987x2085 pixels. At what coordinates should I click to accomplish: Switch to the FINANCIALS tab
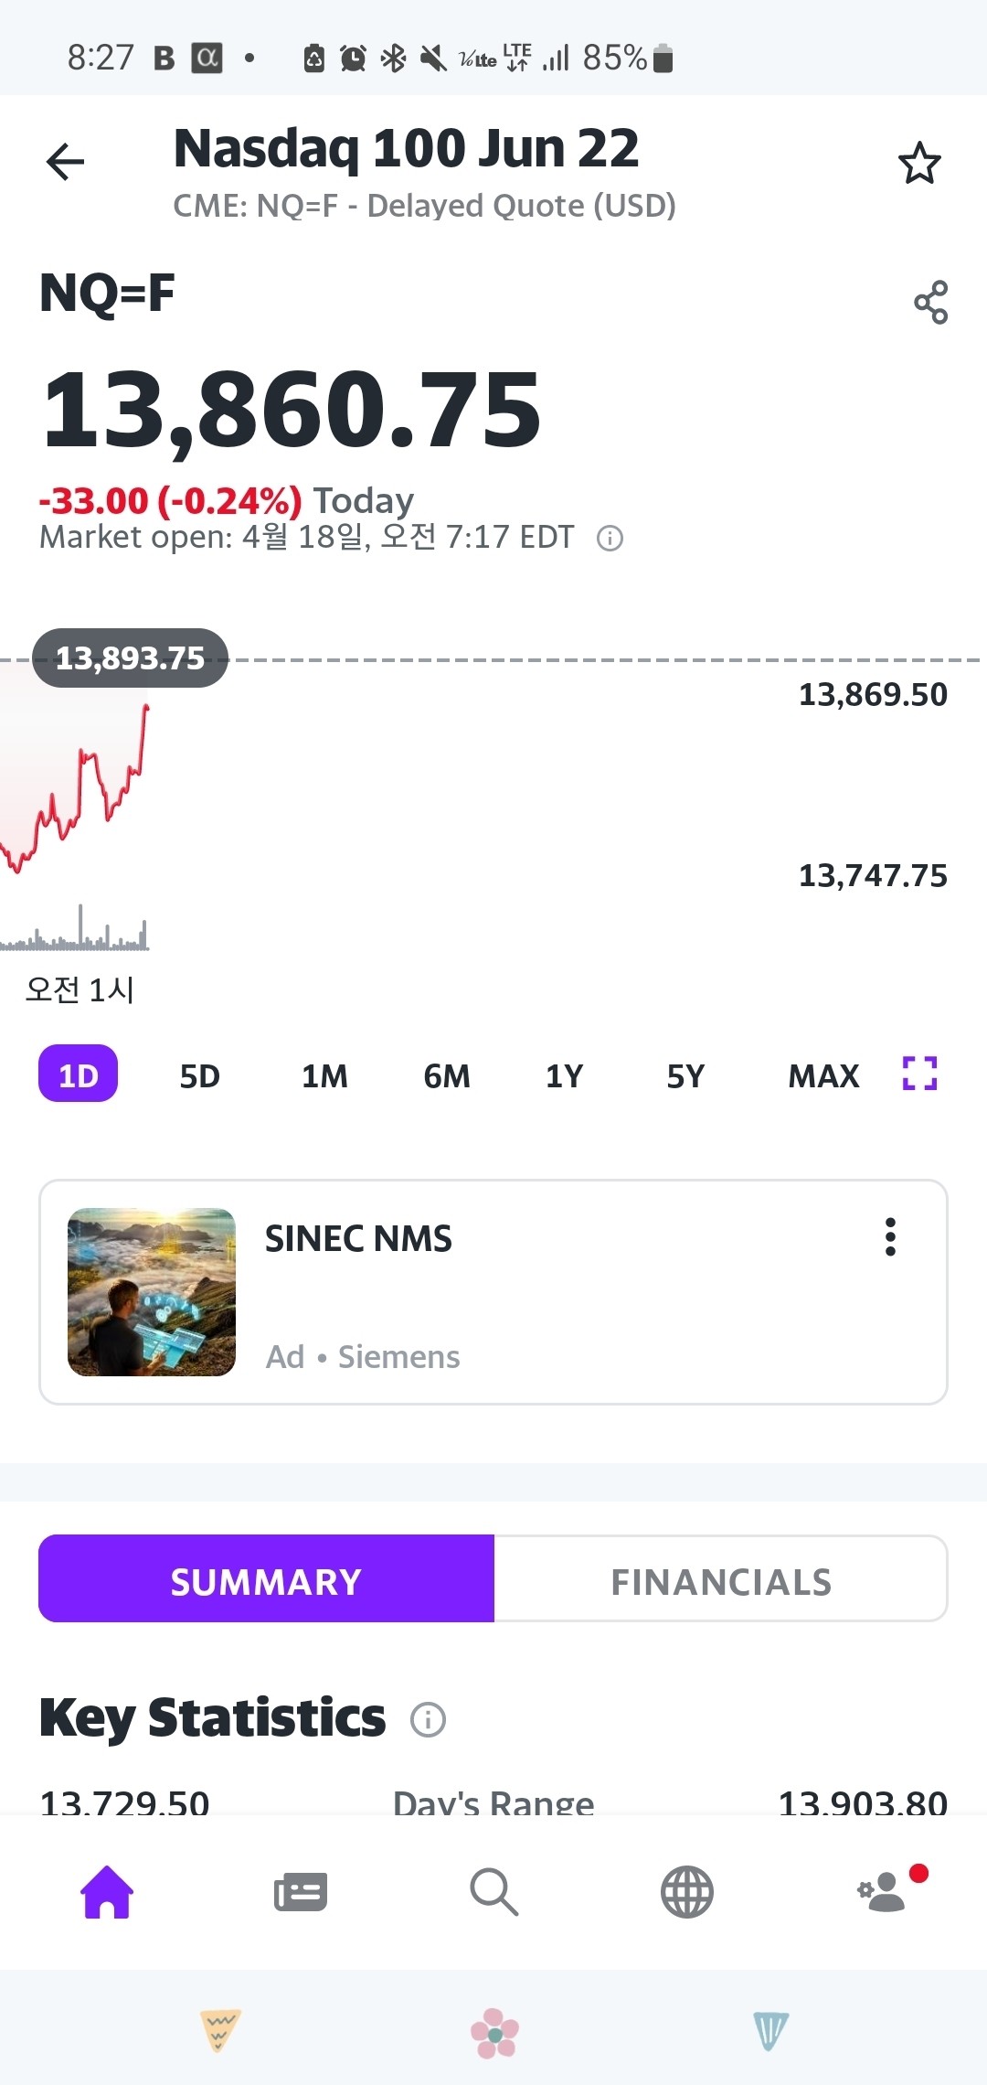(721, 1579)
